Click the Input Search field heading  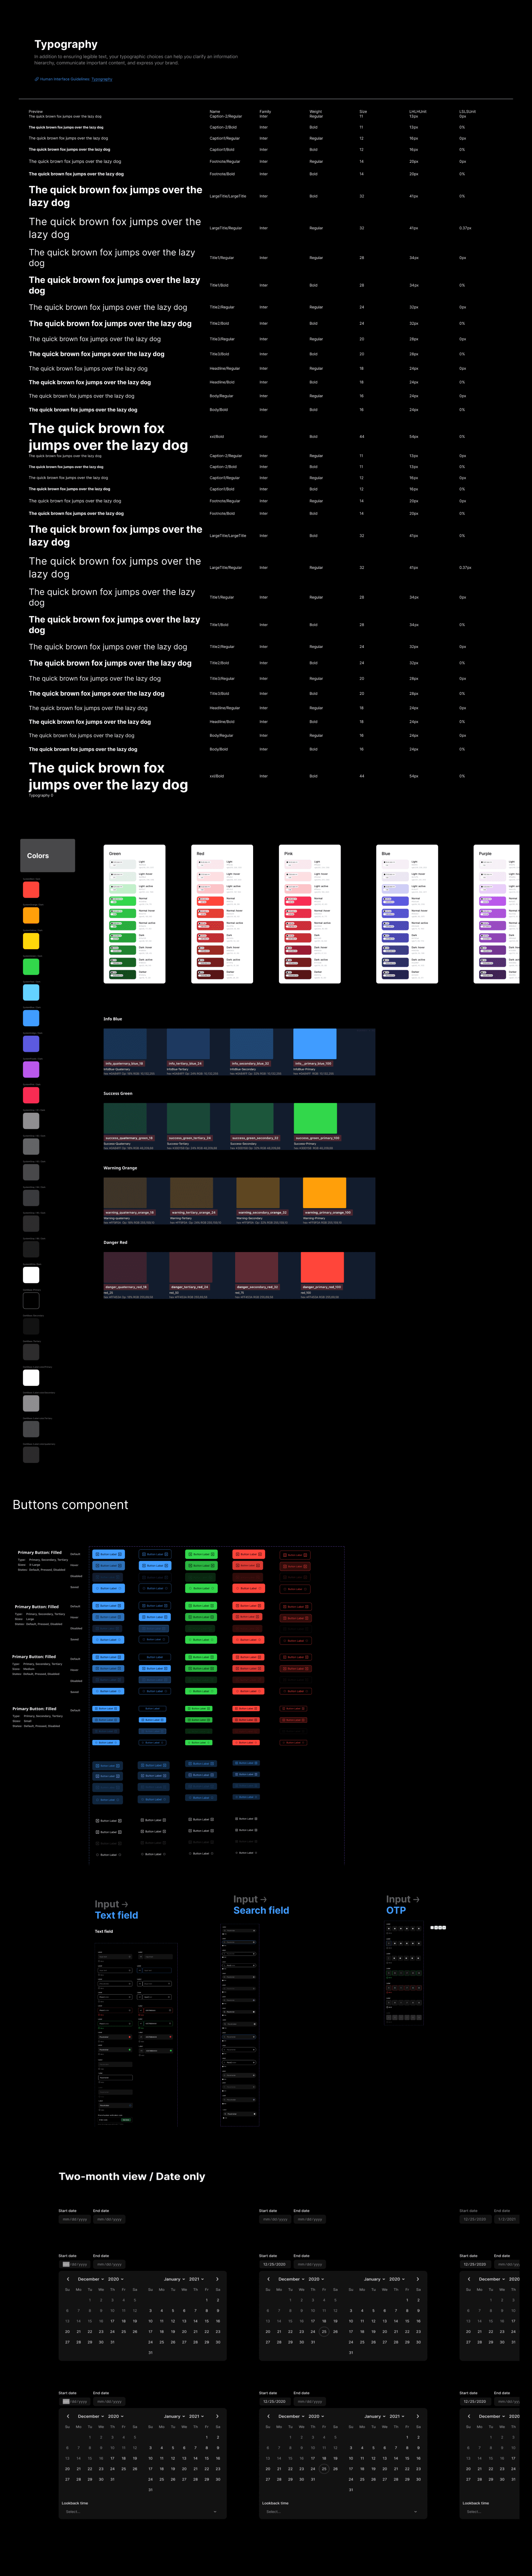click(x=262, y=1905)
